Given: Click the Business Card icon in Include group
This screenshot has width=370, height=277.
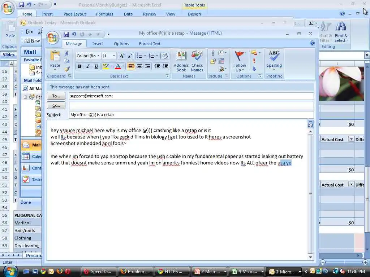Looking at the screenshot, I should 221,53.
